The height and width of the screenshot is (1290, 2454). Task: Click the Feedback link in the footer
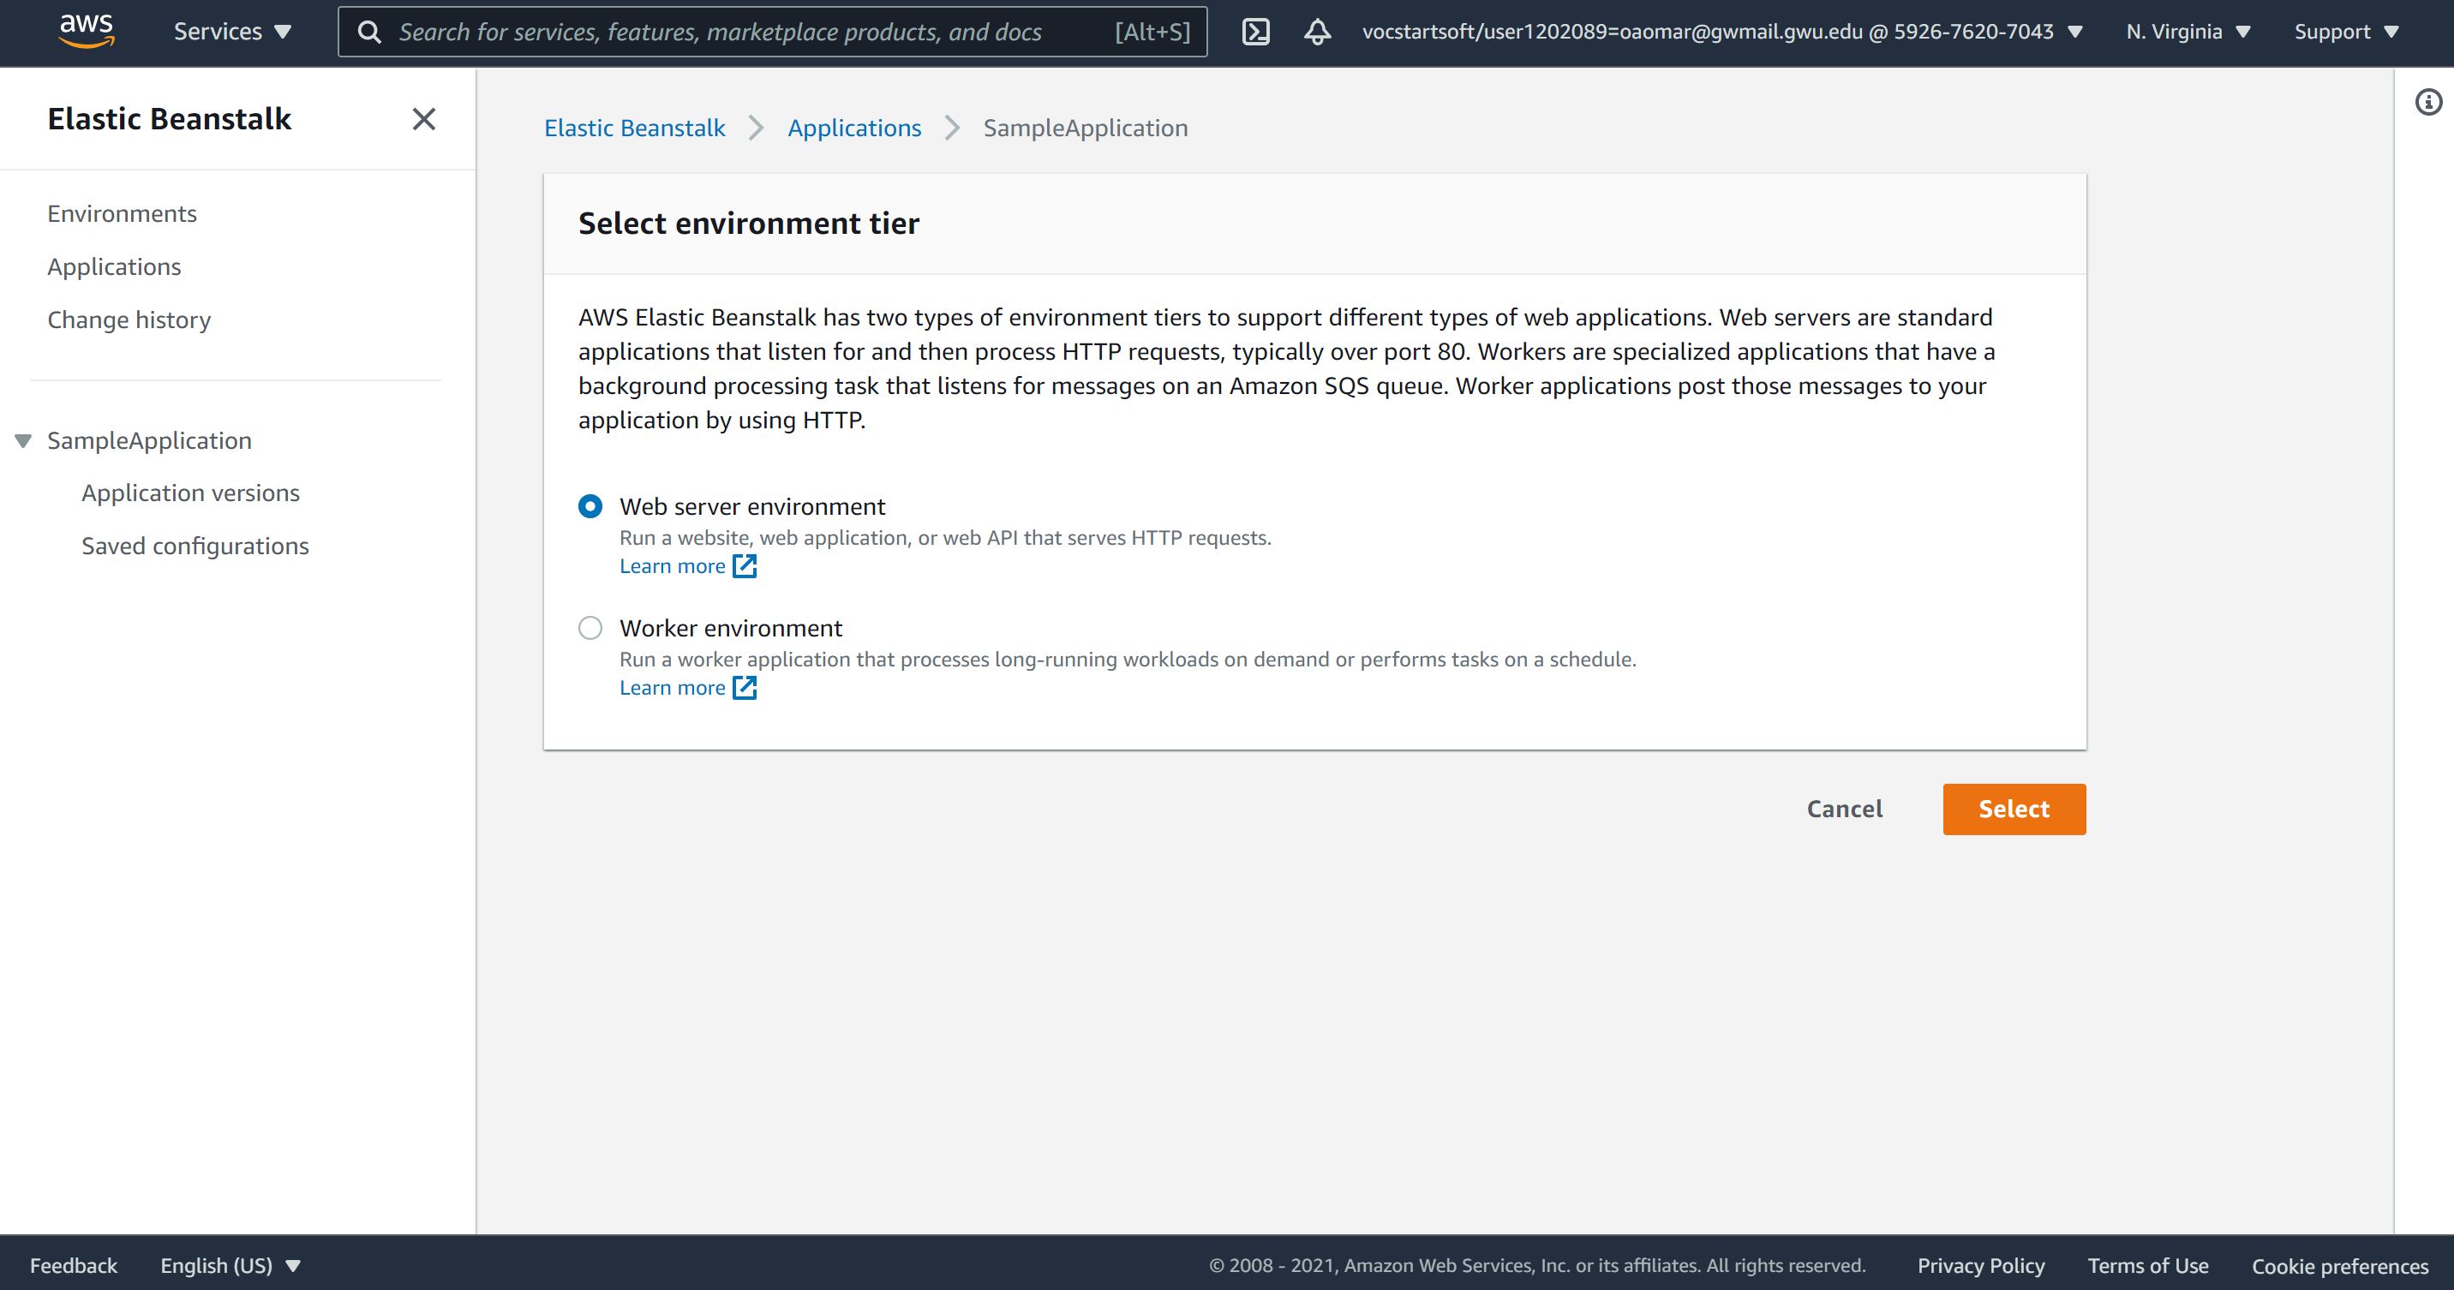click(74, 1265)
